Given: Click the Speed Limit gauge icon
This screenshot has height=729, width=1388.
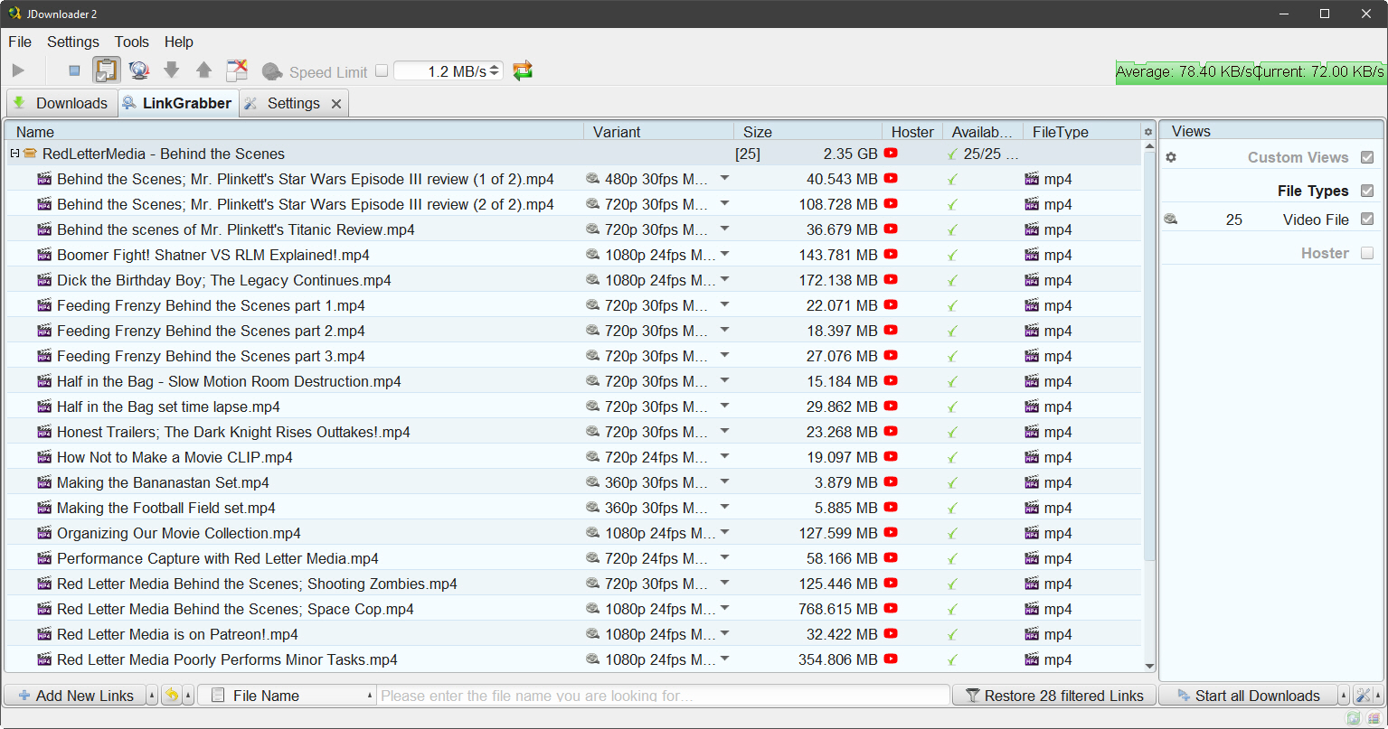Looking at the screenshot, I should (271, 71).
